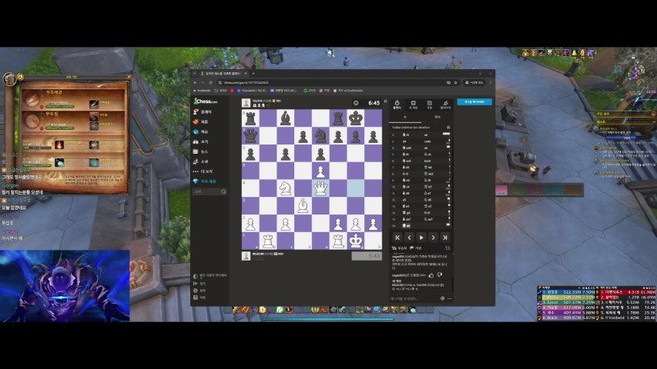The width and height of the screenshot is (657, 369).
Task: Click the yellow exclamation icon on WoW action bar
Action: click(x=263, y=310)
